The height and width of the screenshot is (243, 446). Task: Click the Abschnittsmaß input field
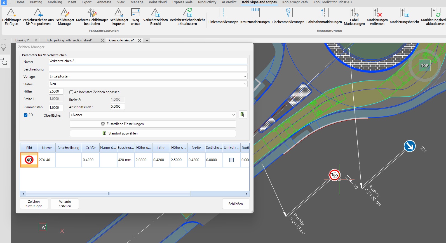[x=118, y=107]
